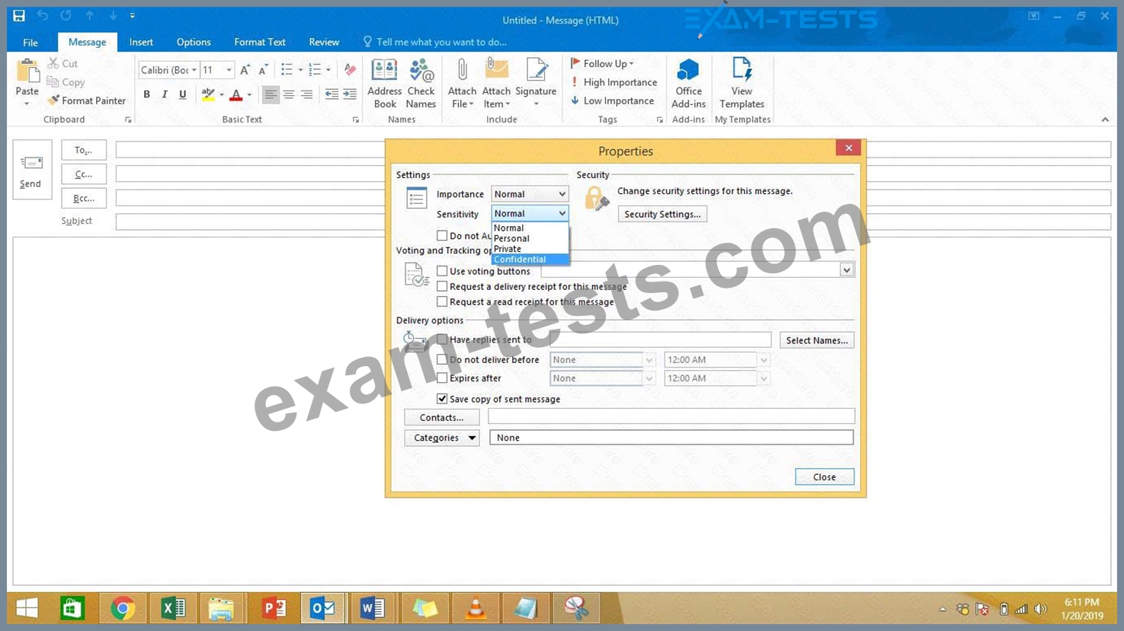Check Do not deliver before option
This screenshot has width=1124, height=631.
[442, 359]
